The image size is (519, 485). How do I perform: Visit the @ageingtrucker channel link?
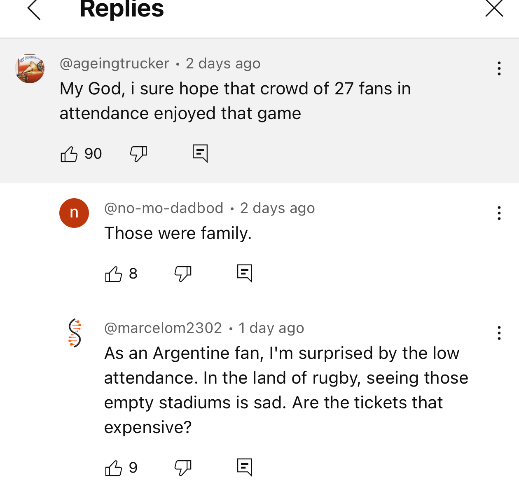click(115, 63)
